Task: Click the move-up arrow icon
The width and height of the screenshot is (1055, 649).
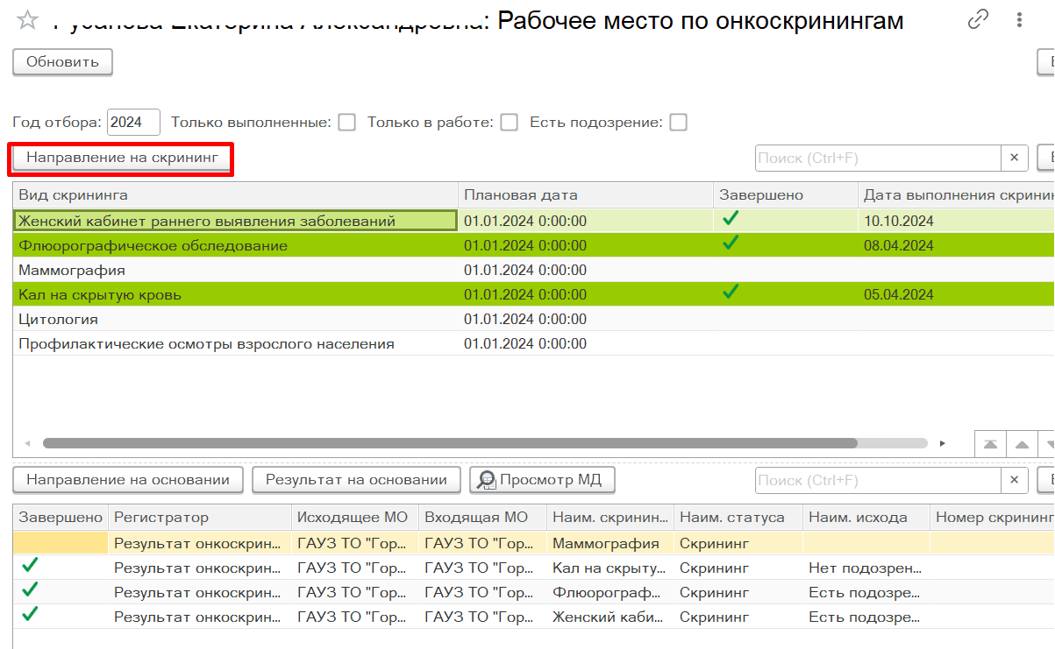Action: tap(1022, 444)
